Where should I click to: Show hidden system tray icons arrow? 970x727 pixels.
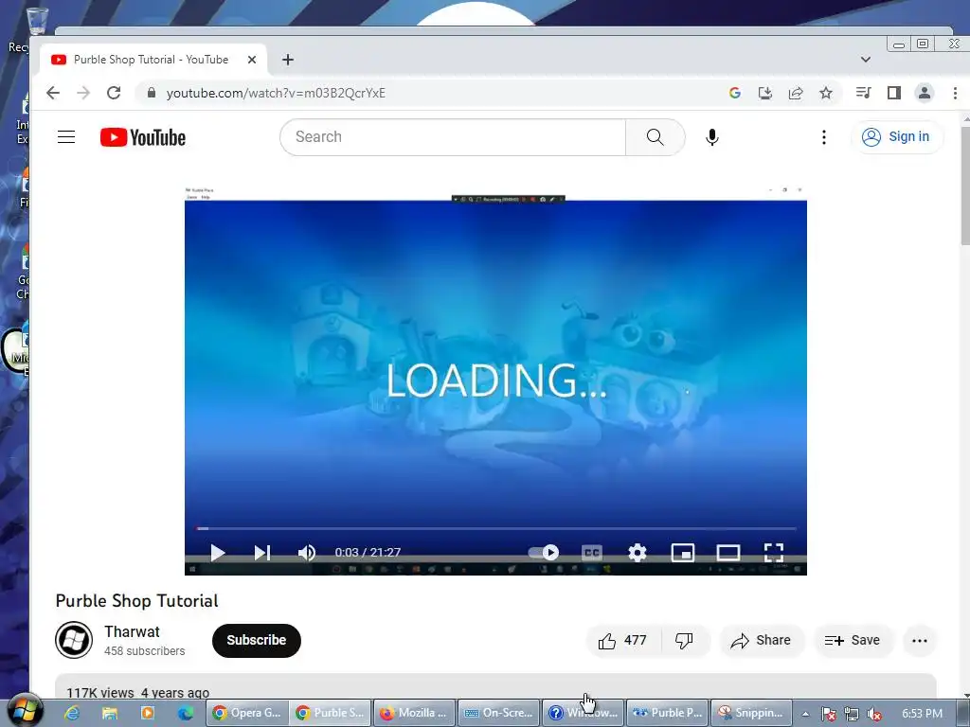click(x=806, y=714)
